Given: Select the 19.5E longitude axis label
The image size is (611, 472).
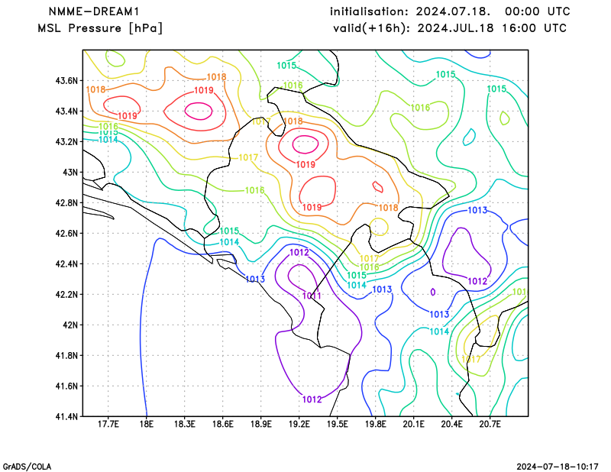Looking at the screenshot, I should (338, 424).
